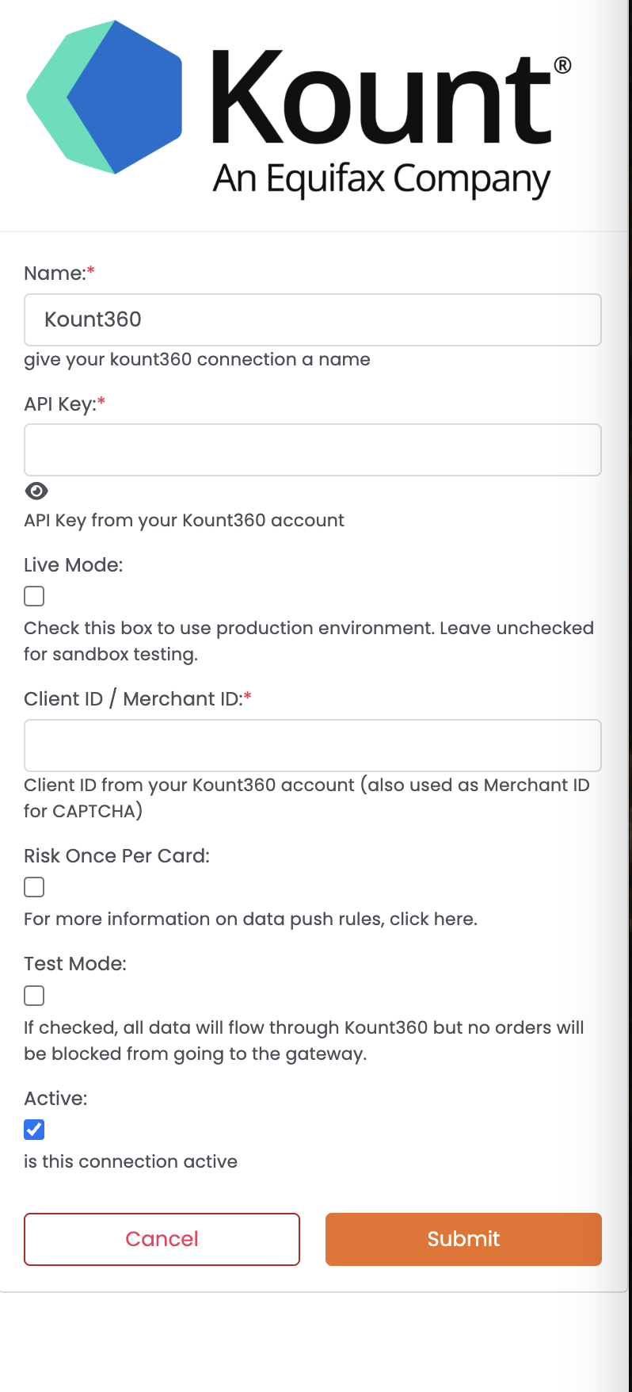Click the 'Live Mode:' label
632x1392 pixels.
pyautogui.click(x=74, y=565)
